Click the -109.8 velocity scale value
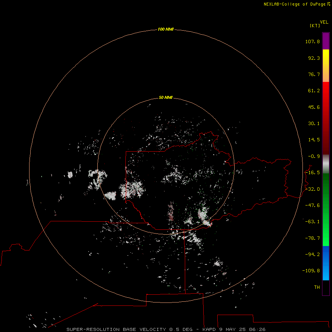Viewport: 332px width, 332px height. pyautogui.click(x=311, y=271)
